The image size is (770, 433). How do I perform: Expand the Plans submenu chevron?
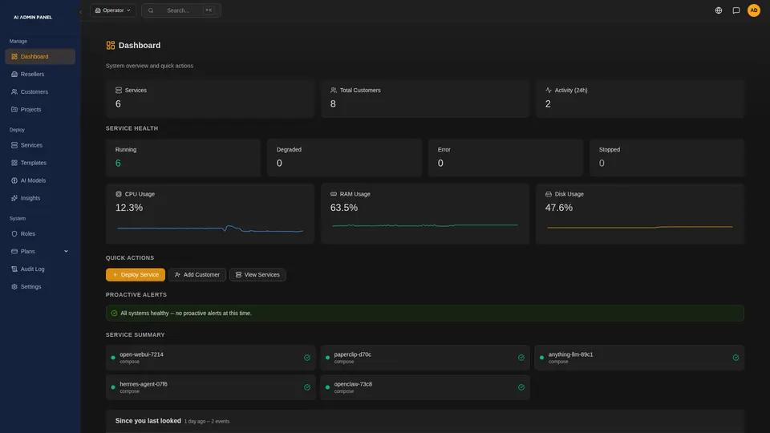click(x=66, y=251)
